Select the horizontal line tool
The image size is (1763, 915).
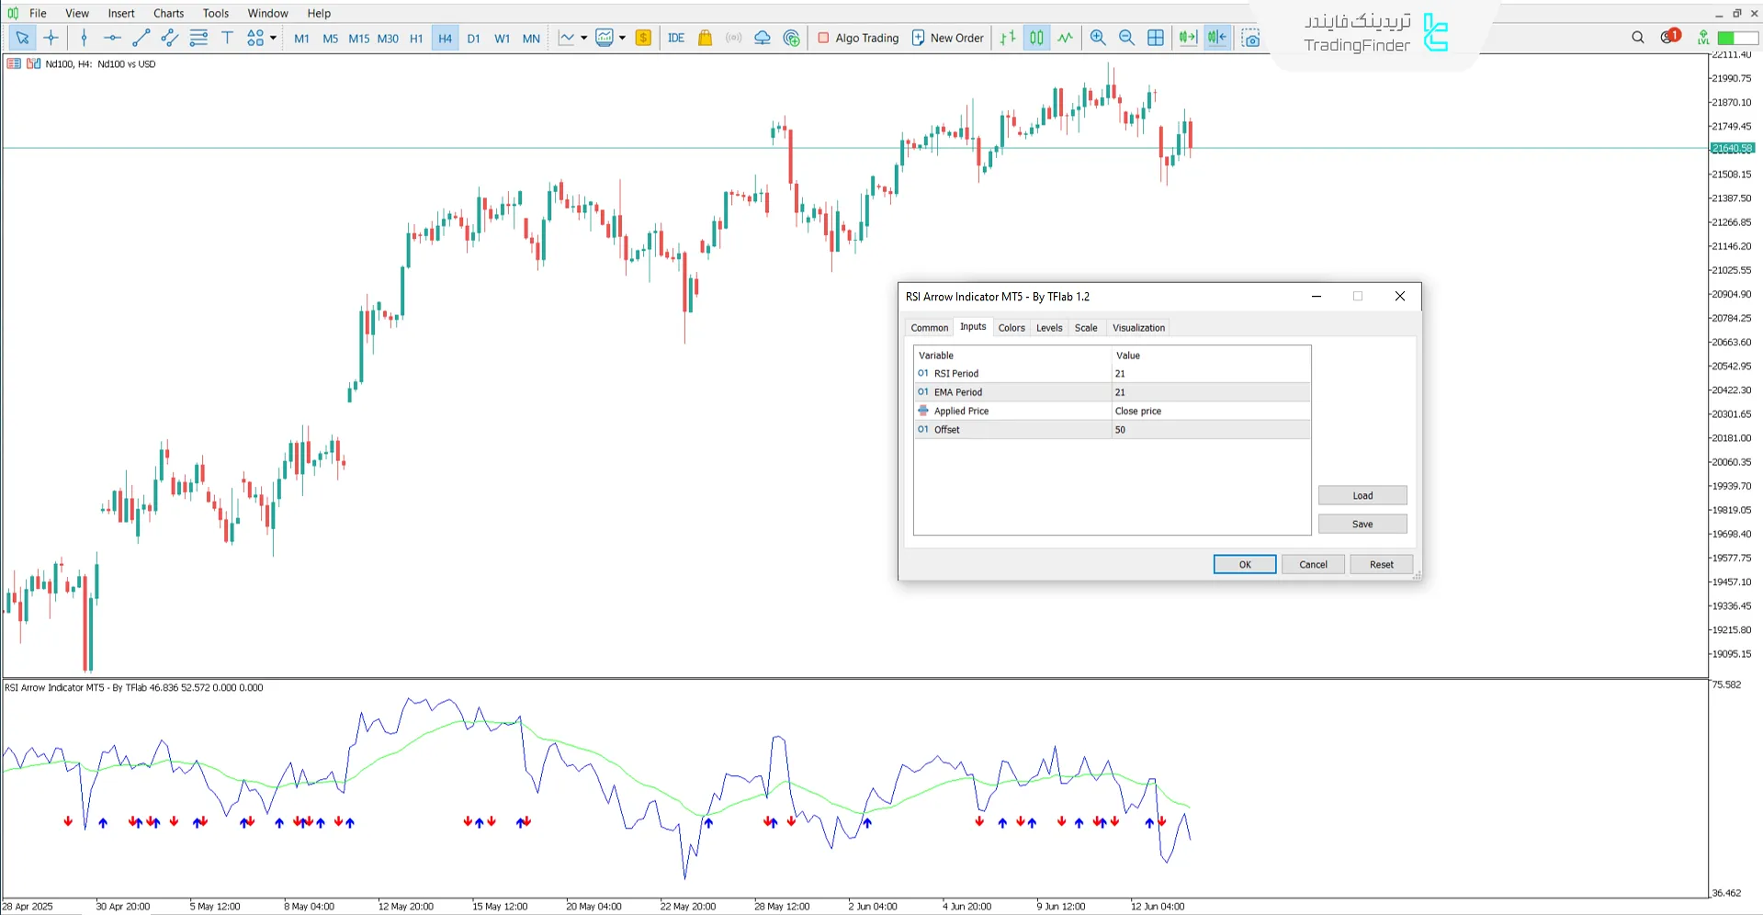tap(112, 38)
